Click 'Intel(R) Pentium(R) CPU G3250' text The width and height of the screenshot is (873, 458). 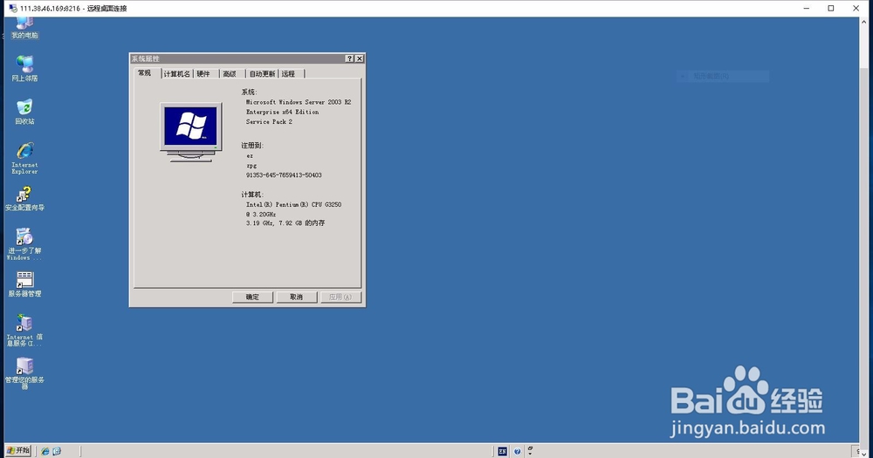click(x=293, y=205)
